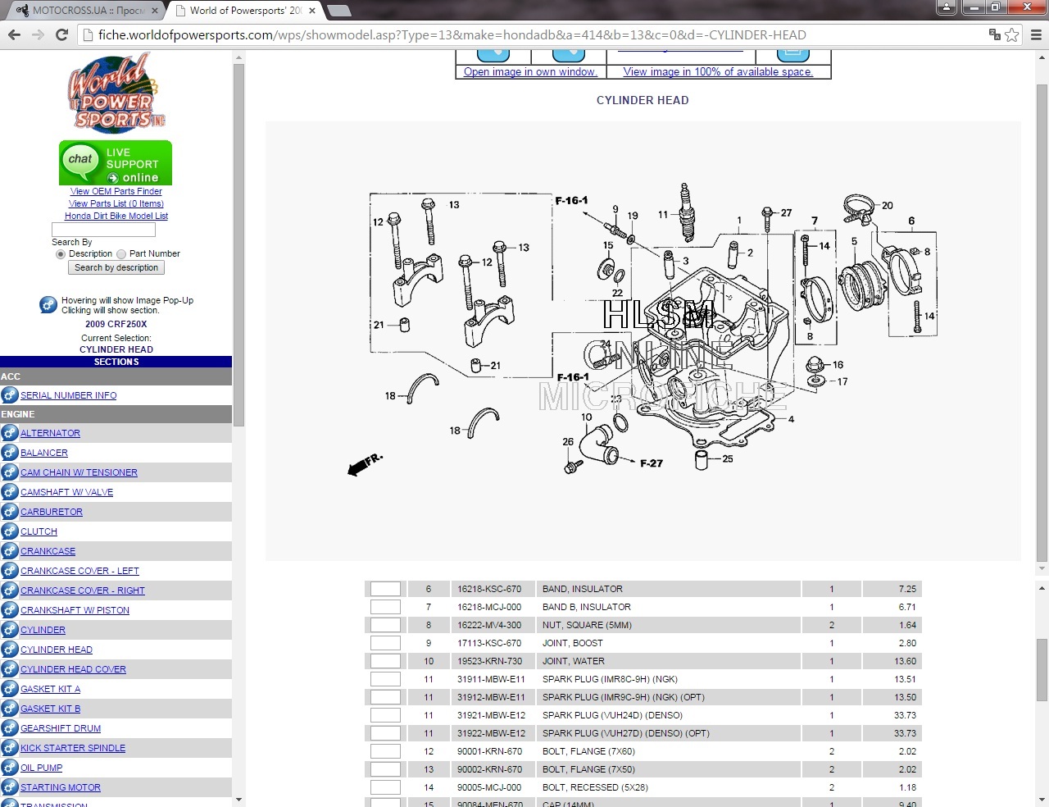
Task: Click Open image in own window link
Action: click(x=530, y=72)
